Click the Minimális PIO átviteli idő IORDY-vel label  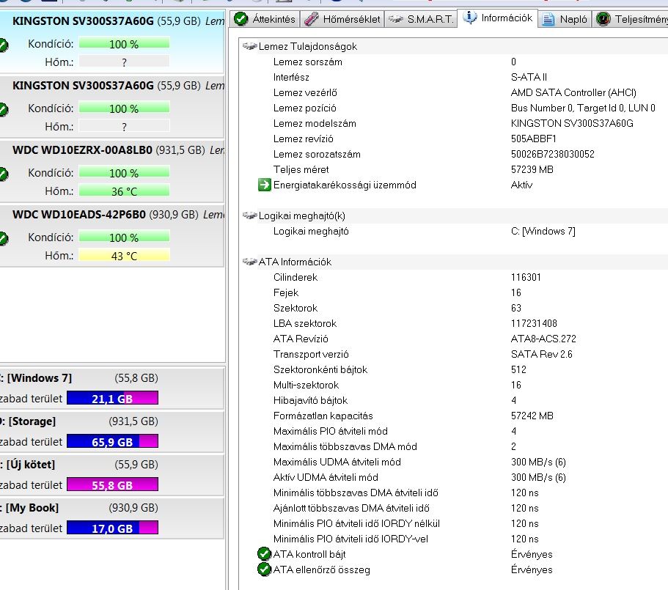pos(350,539)
